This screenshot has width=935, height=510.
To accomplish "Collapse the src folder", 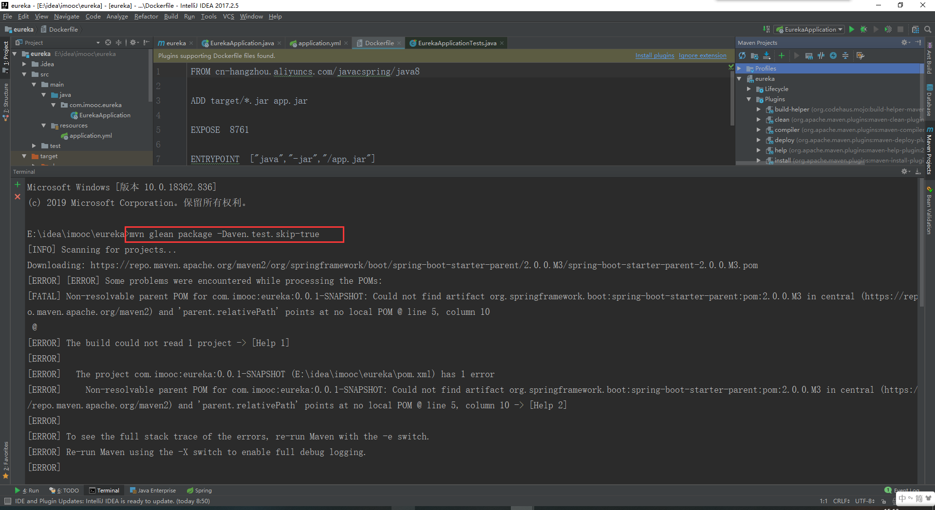I will coord(24,74).
